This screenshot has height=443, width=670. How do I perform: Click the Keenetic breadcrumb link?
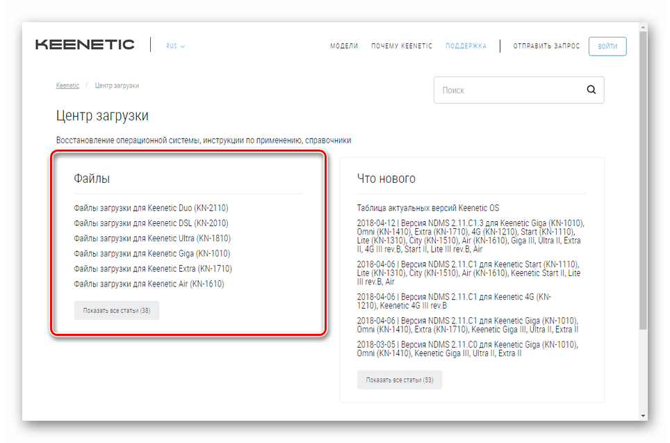point(67,86)
